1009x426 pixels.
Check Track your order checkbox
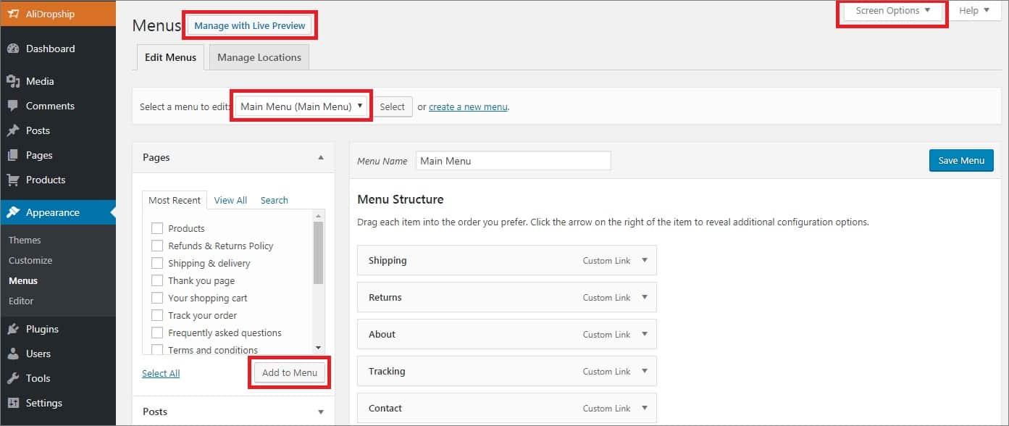tap(156, 315)
